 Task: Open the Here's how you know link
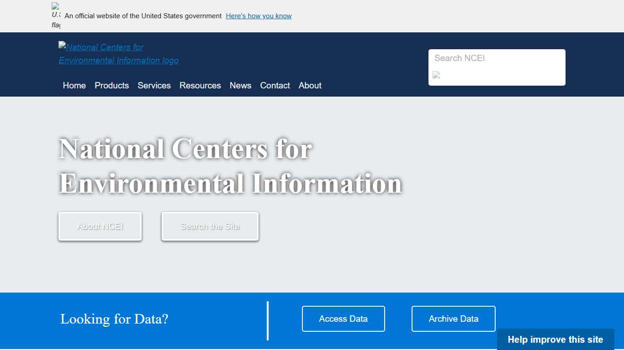coord(259,15)
